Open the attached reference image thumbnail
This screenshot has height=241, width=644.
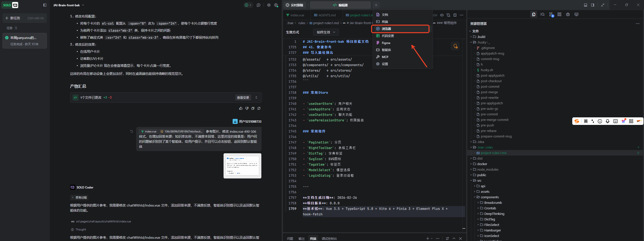click(x=242, y=166)
